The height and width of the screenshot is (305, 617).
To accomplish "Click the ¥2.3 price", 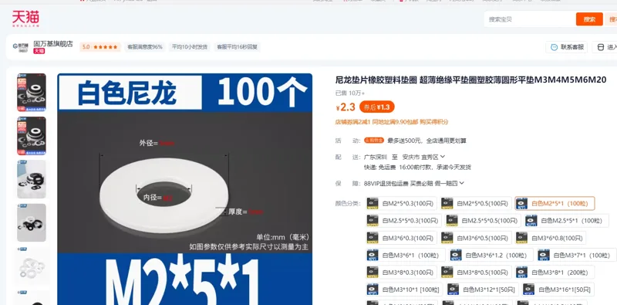I will click(346, 107).
